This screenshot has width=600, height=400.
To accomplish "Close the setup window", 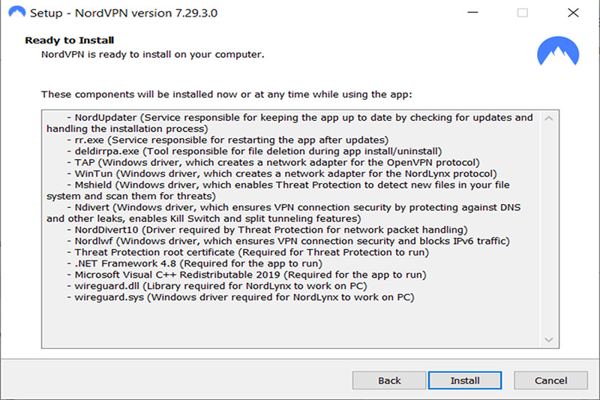I will pyautogui.click(x=573, y=12).
